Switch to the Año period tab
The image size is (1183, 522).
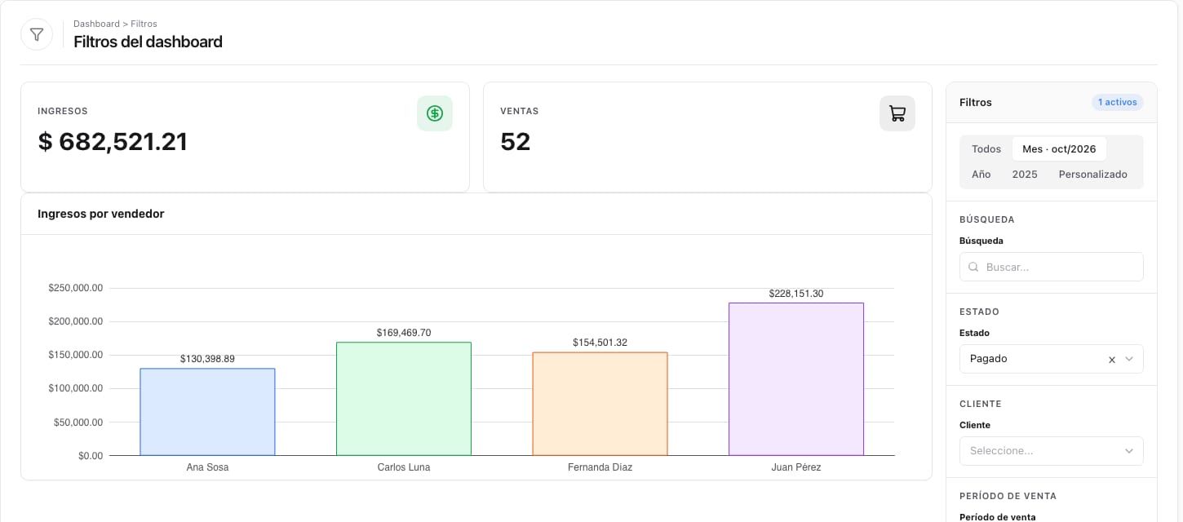[x=981, y=175]
